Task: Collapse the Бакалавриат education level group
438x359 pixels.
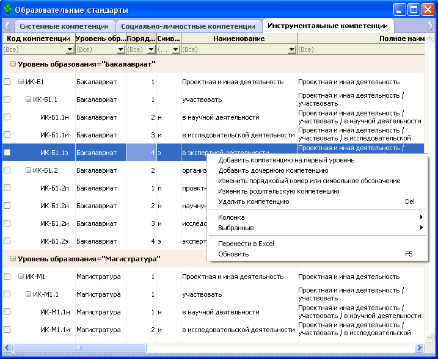Action: [x=13, y=64]
